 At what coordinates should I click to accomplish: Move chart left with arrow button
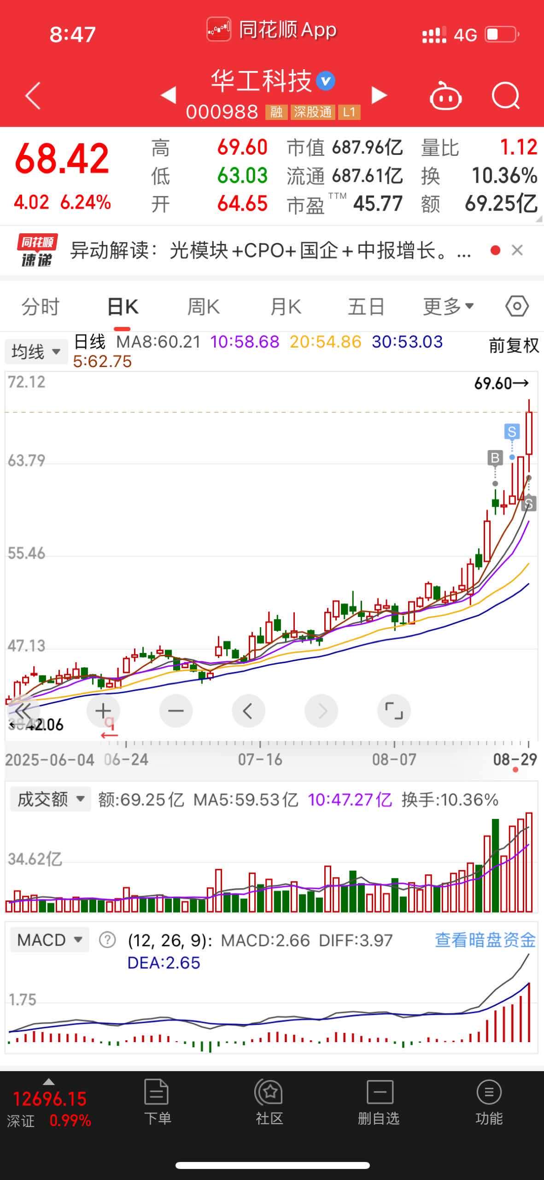click(x=249, y=711)
